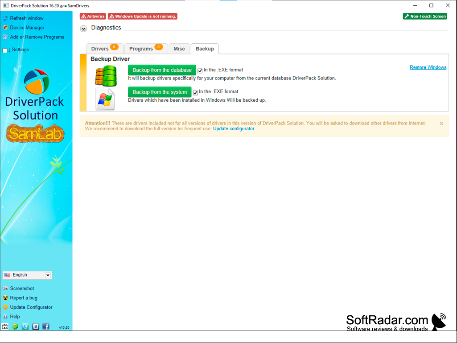Click the 'It will backup drivers specifically' description

[232, 78]
